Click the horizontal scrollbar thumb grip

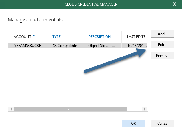point(70,109)
